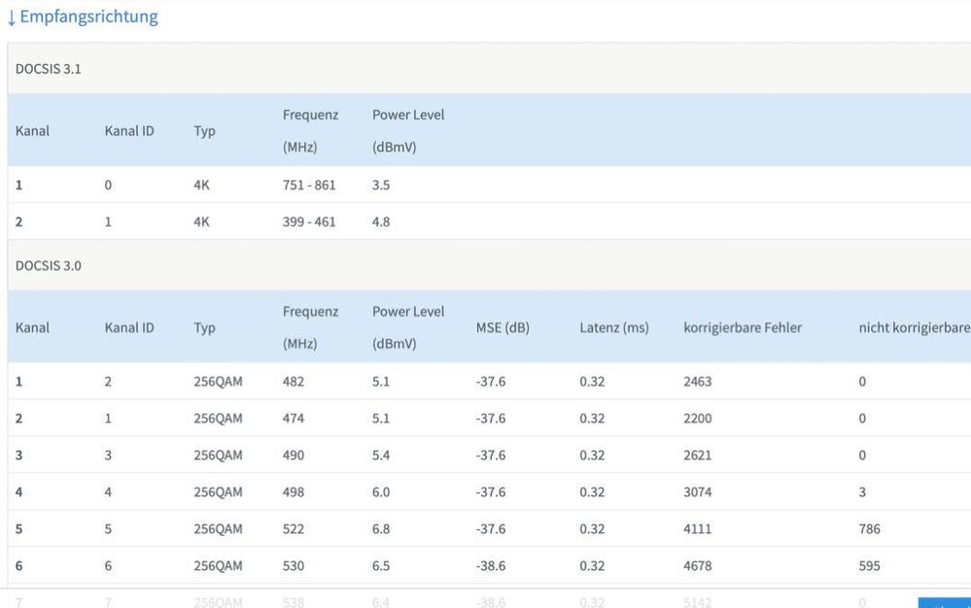Click Typ header in DOCSIS 3.0 table
The height and width of the screenshot is (608, 971).
click(204, 327)
